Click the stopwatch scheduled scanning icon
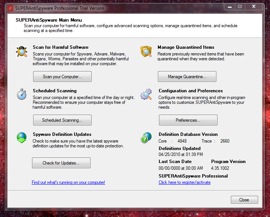 (x=22, y=94)
